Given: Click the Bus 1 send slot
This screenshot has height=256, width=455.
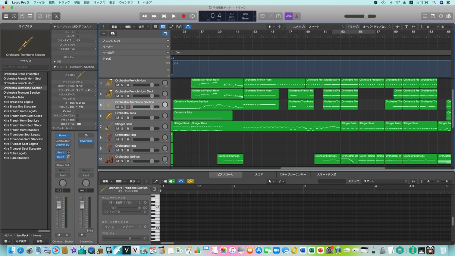Looking at the screenshot, I should pos(60,153).
